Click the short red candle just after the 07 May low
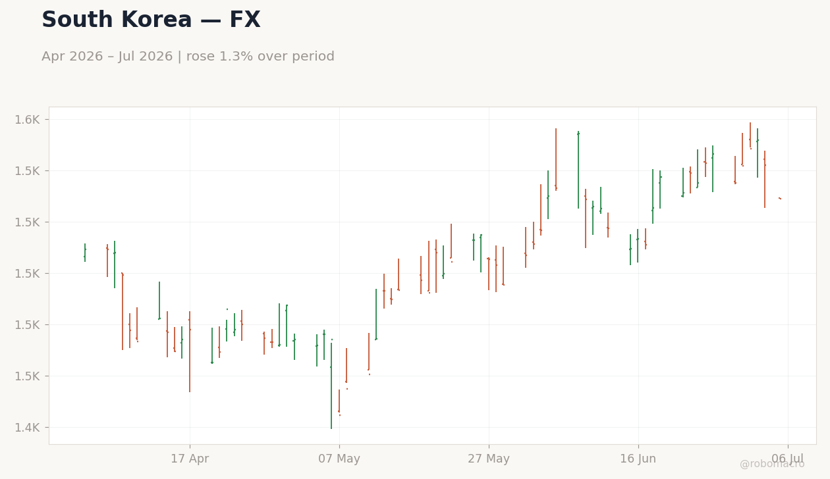Viewport: 830px width, 479px height. point(339,403)
